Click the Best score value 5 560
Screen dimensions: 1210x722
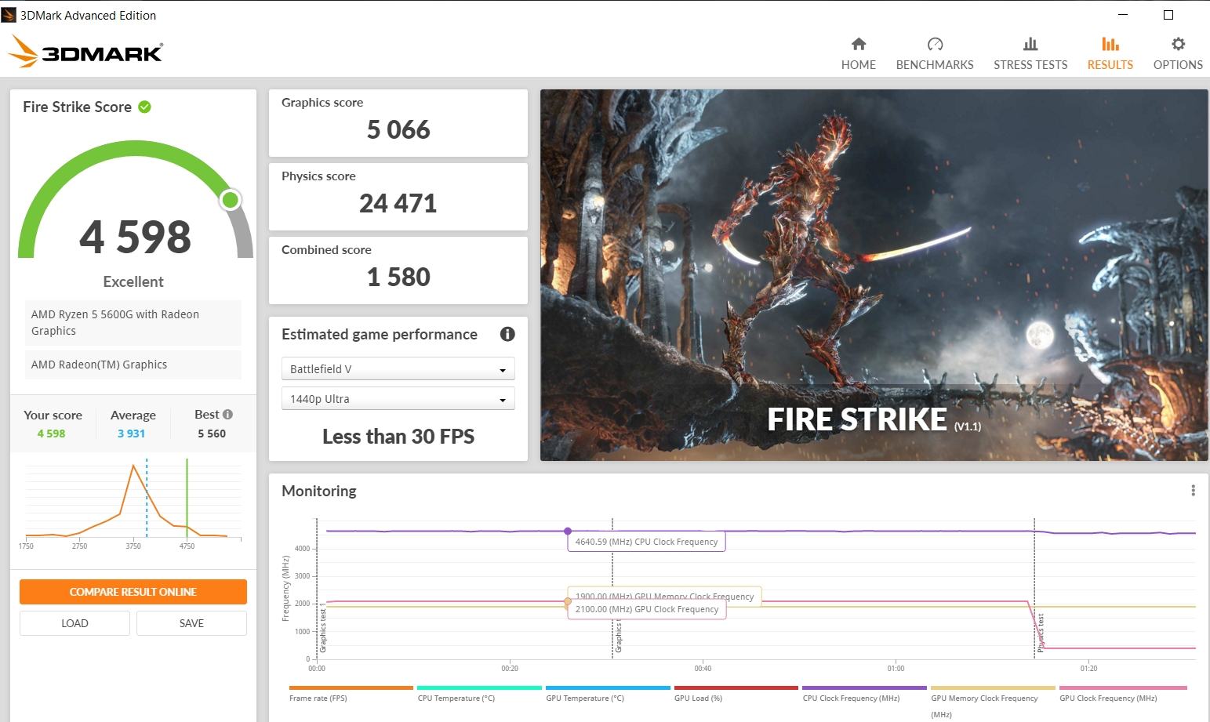pyautogui.click(x=212, y=434)
